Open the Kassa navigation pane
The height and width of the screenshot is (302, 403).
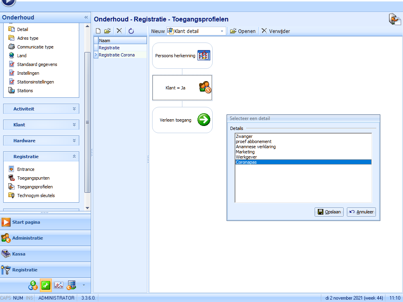tap(19, 254)
